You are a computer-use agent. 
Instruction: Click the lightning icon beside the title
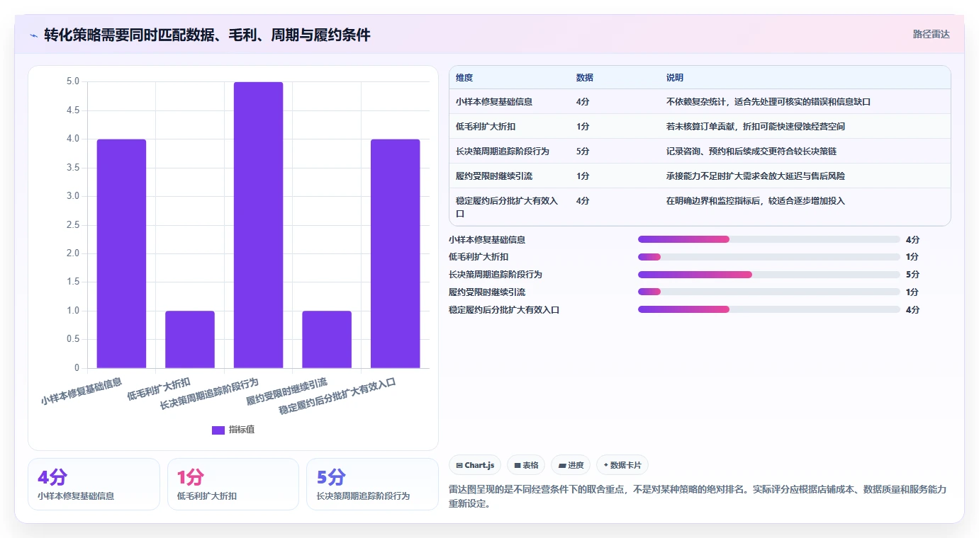33,35
